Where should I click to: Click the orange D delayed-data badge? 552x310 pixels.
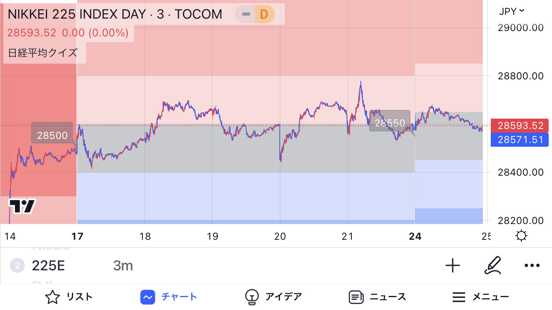264,14
